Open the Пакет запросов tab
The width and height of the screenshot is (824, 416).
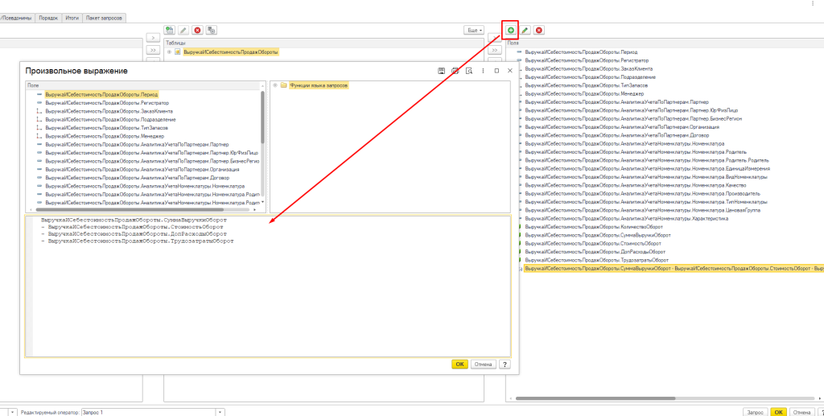point(105,17)
